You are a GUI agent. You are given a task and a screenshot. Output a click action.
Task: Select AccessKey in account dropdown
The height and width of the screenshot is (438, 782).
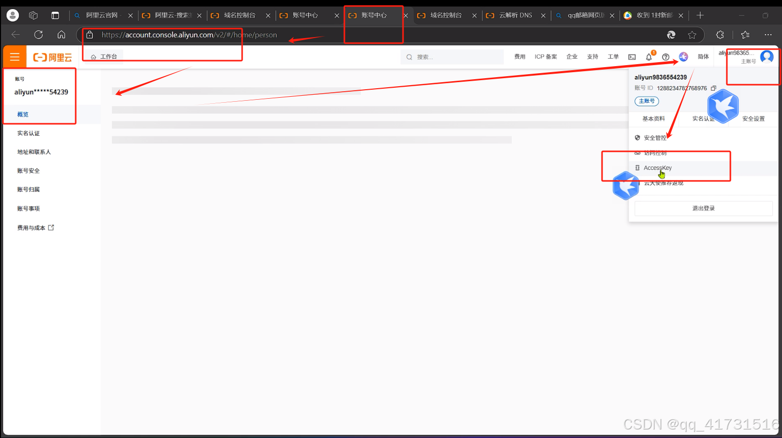[x=703, y=168]
